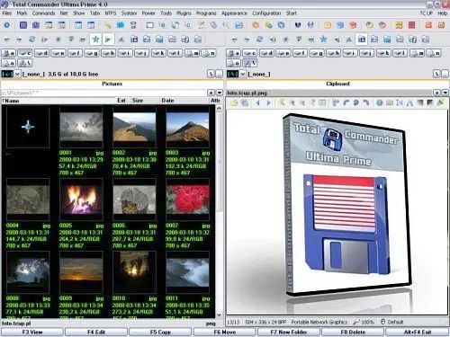Image resolution: width=450 pixels, height=337 pixels.
Task: Click the F8 Delete button
Action: coord(353,332)
